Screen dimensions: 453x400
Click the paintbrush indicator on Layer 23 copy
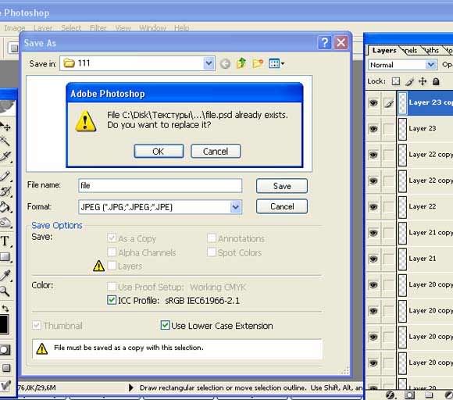pyautogui.click(x=389, y=103)
